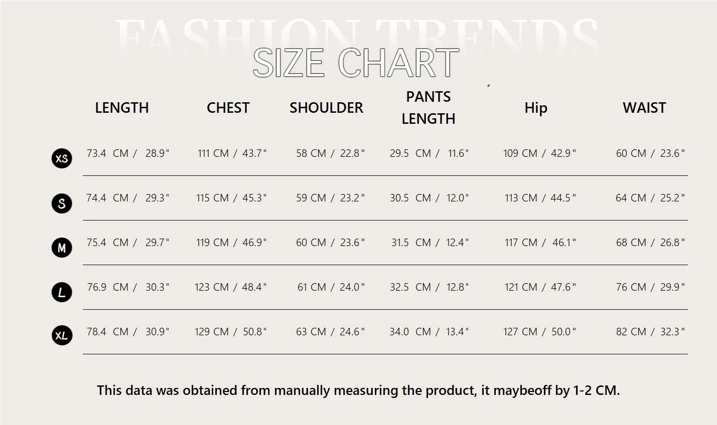Viewport: 717px width, 425px height.
Task: Click XS length value 73.4 CM
Action: pyautogui.click(x=107, y=153)
